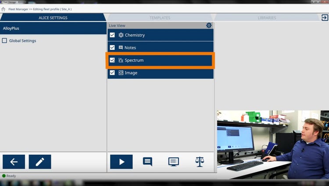Toggle the Global Settings checkbox

pos(4,41)
